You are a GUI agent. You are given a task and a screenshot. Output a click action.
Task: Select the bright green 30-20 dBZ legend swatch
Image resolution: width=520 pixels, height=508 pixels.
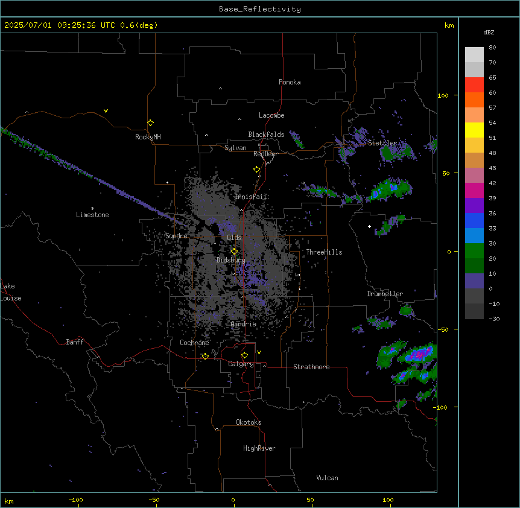474,251
